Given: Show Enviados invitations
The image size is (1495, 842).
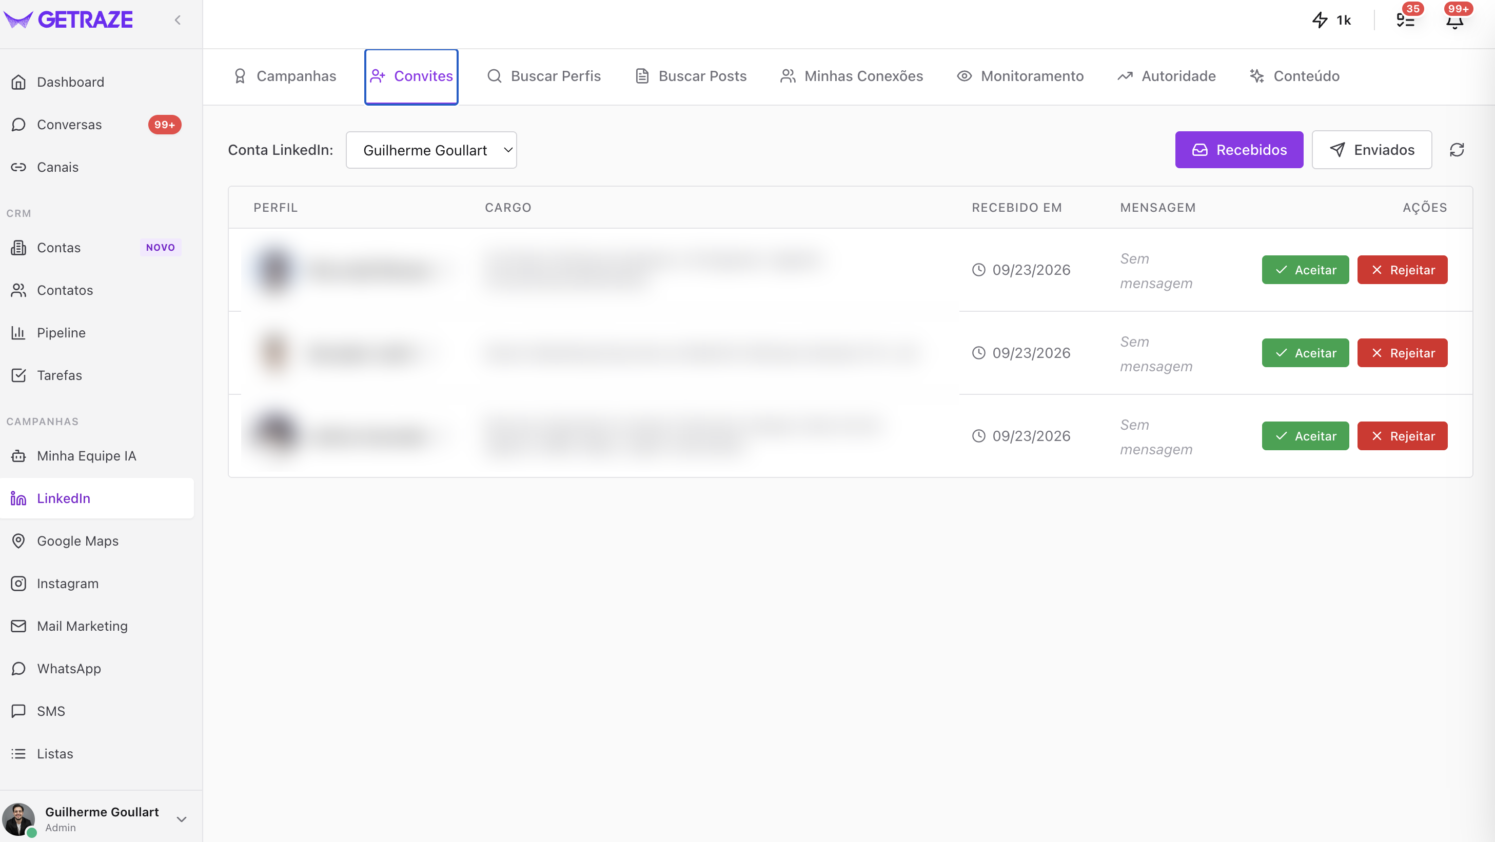Looking at the screenshot, I should pyautogui.click(x=1372, y=150).
